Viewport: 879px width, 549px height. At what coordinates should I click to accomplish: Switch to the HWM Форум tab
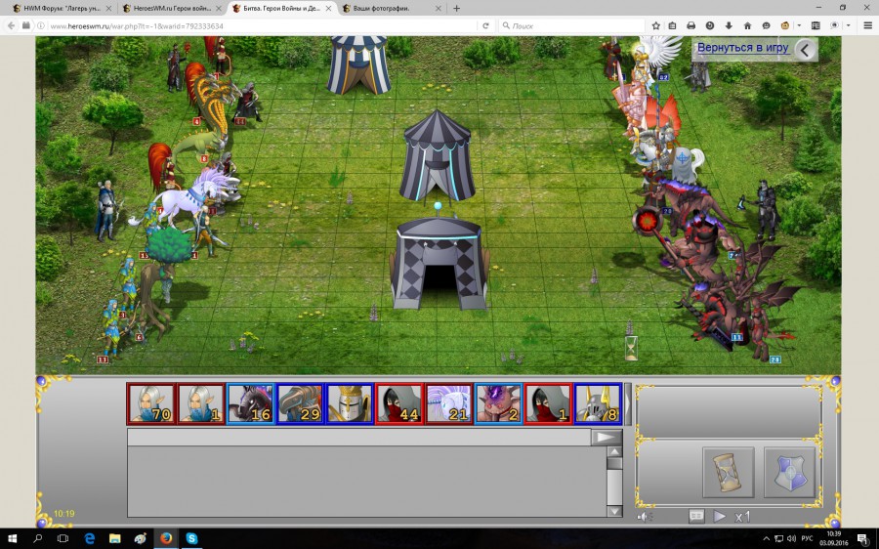coord(62,9)
